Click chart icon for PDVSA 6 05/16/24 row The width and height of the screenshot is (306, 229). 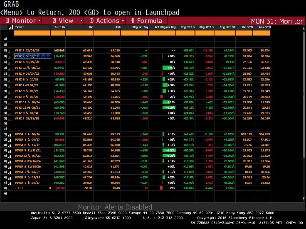[x=10, y=162]
